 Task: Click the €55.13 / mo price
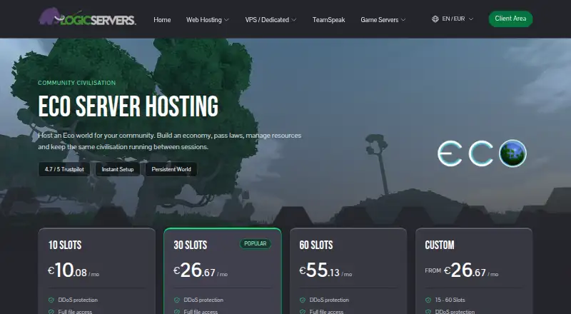tap(325, 270)
